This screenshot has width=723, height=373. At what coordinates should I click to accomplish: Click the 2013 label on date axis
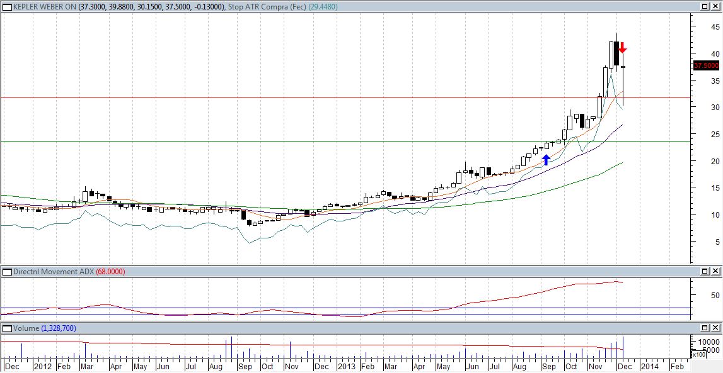(x=346, y=366)
